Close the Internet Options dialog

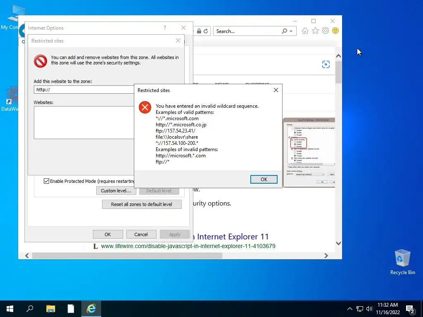point(183,28)
